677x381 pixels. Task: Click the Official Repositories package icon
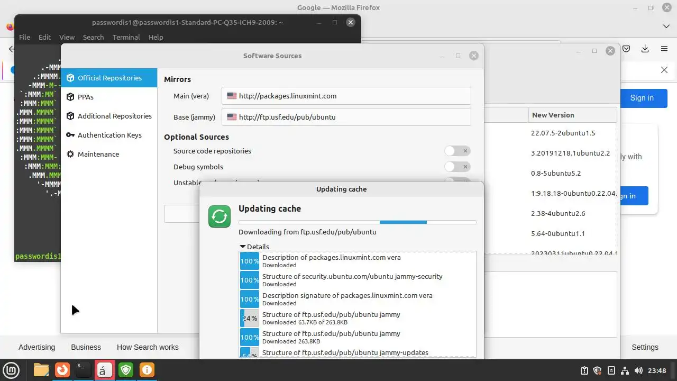pos(70,78)
